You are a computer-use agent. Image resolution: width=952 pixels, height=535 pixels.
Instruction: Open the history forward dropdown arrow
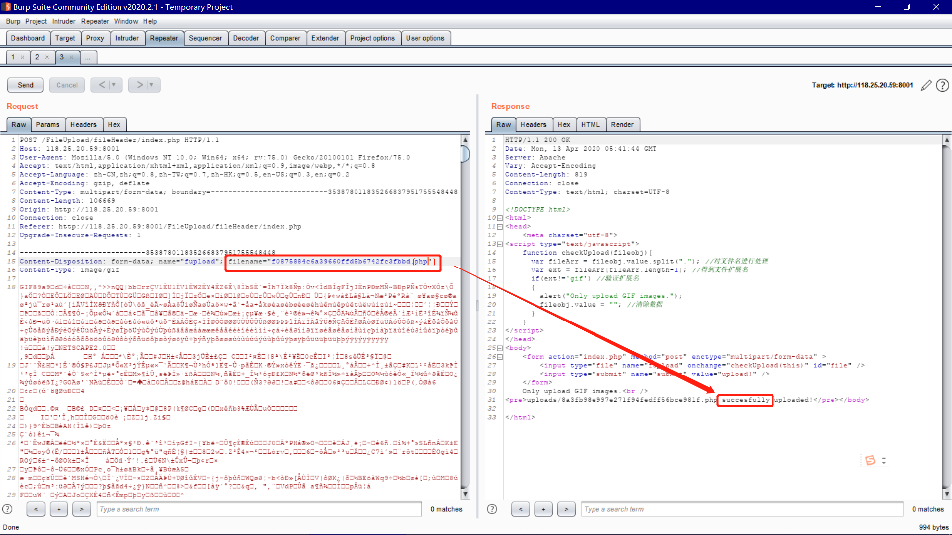152,85
